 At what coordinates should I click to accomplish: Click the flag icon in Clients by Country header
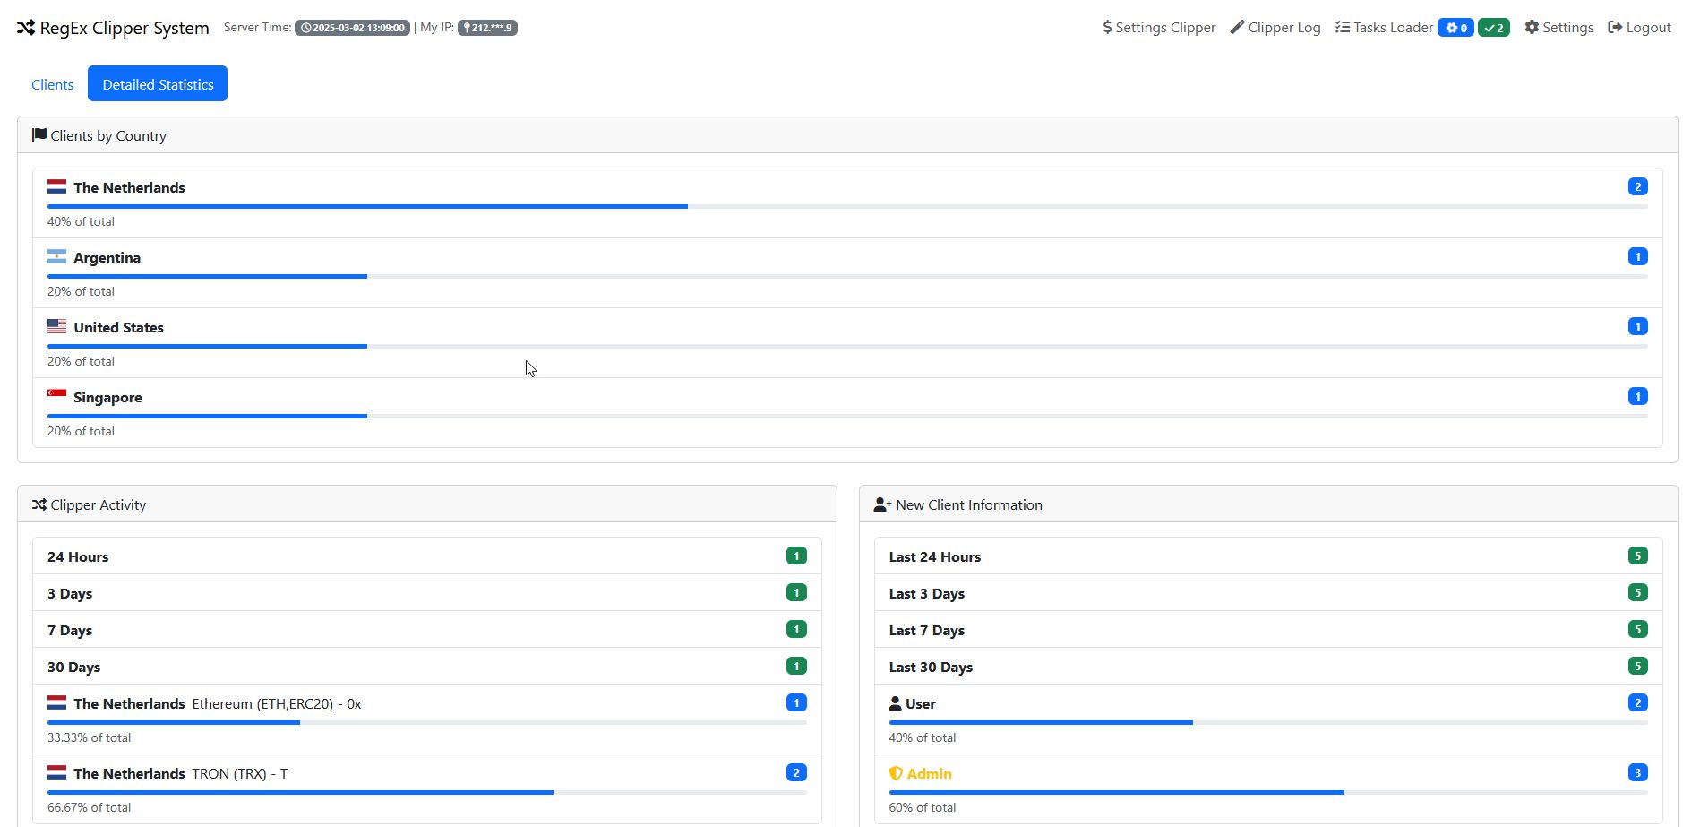39,135
